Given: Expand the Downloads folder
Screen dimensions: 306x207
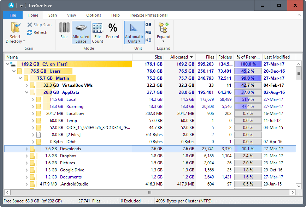Looking at the screenshot, I should click(x=27, y=149).
